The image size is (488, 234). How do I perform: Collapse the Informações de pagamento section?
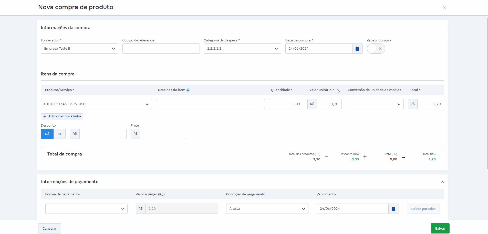(x=442, y=182)
